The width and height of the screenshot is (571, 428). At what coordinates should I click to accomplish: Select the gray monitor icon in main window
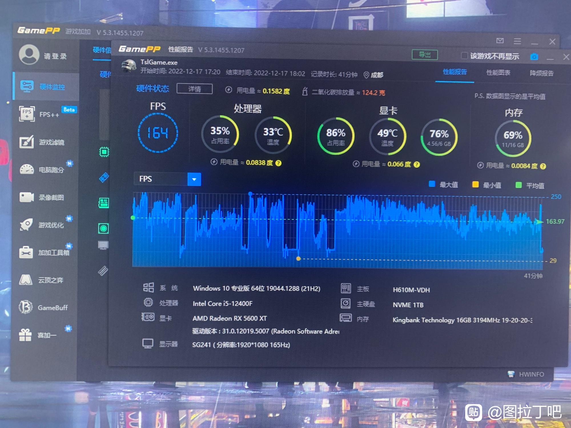[103, 245]
